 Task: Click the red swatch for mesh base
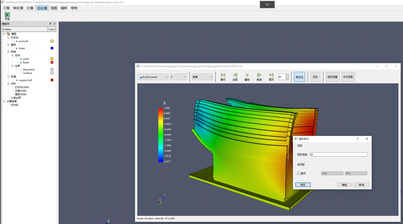click(x=52, y=62)
